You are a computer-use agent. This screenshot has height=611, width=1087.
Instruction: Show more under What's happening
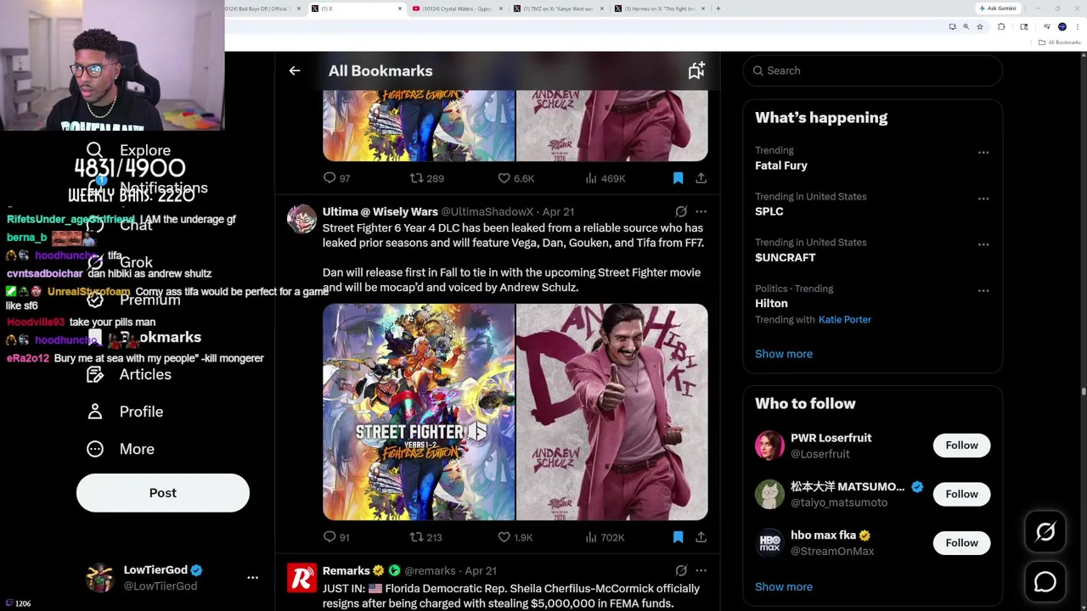click(784, 354)
